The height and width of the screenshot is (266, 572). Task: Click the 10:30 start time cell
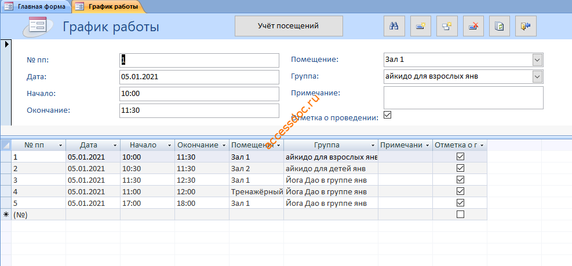147,168
